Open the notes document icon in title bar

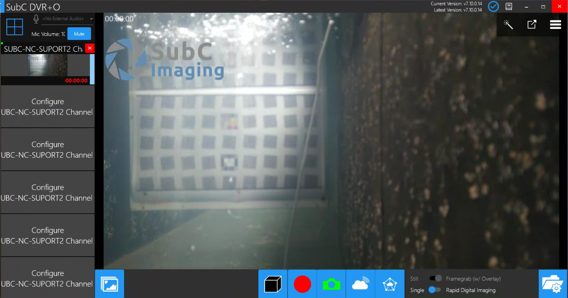[x=509, y=6]
